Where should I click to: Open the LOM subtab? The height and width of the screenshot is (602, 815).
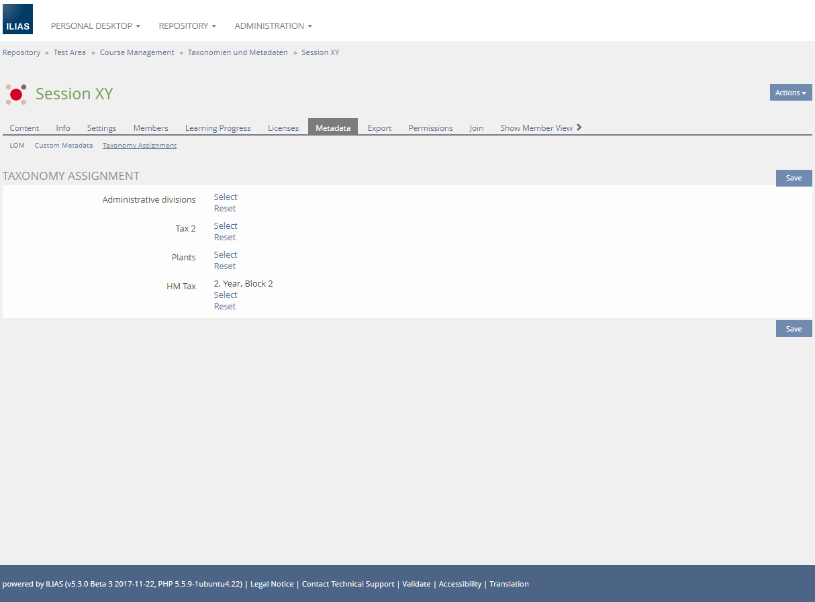point(17,146)
